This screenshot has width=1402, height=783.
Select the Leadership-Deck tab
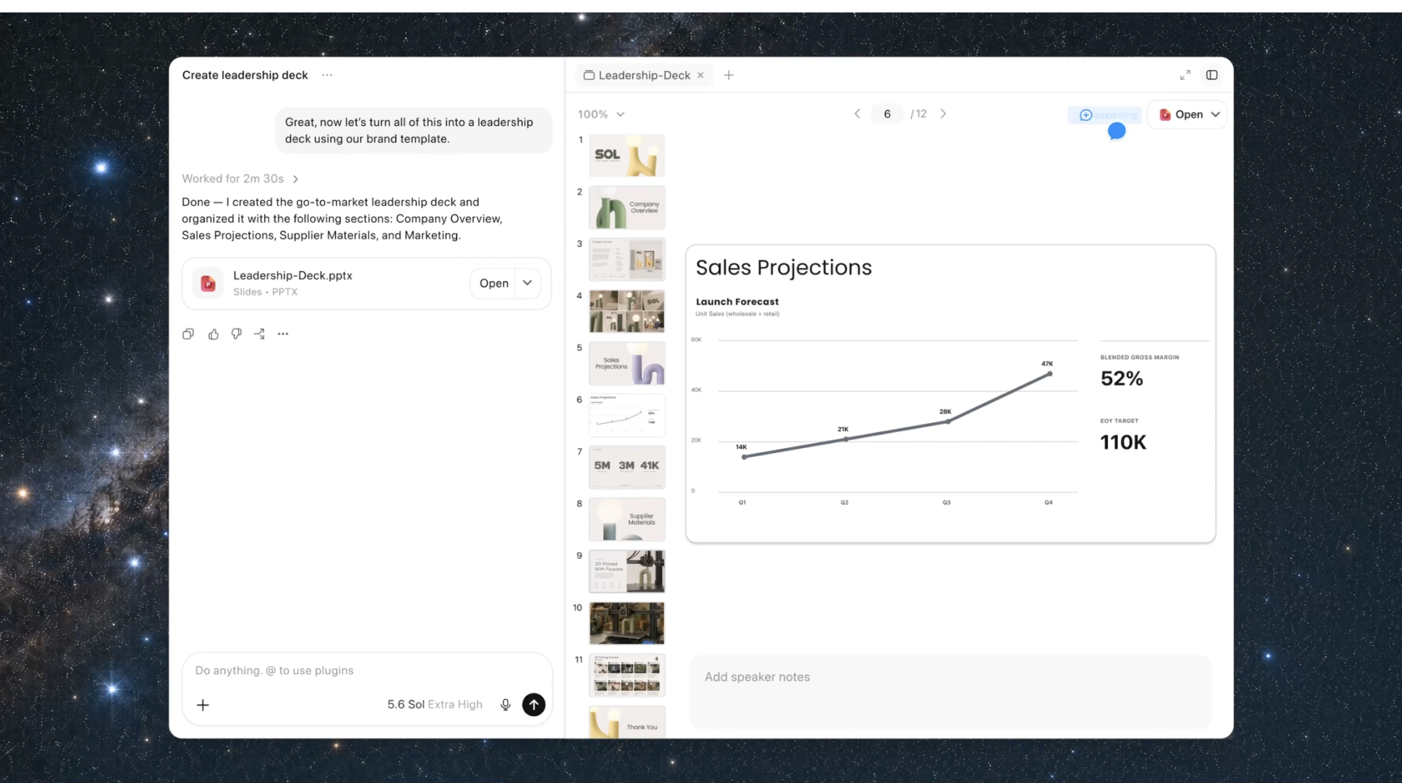click(x=643, y=75)
